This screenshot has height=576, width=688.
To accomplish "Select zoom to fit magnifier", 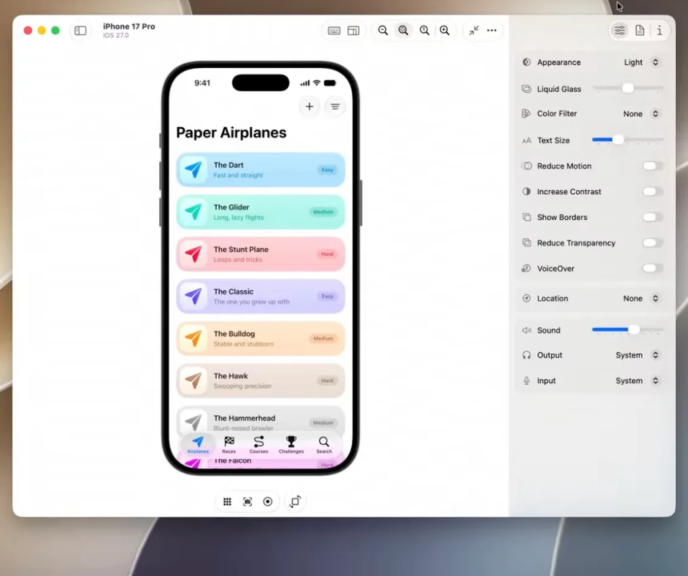I will pyautogui.click(x=403, y=30).
